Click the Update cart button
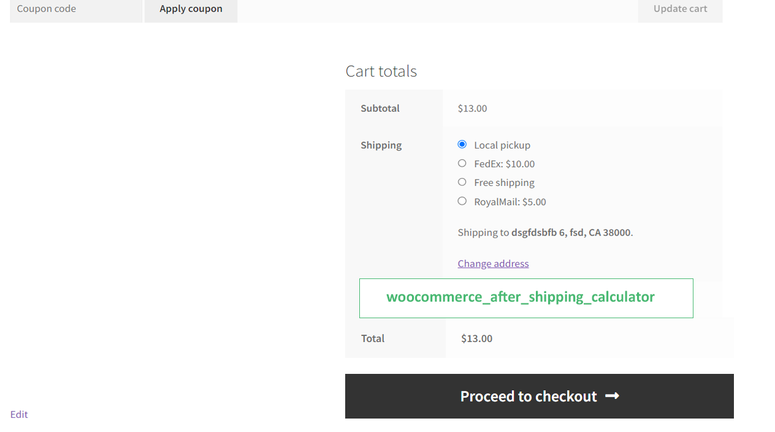The height and width of the screenshot is (432, 775). click(x=680, y=9)
